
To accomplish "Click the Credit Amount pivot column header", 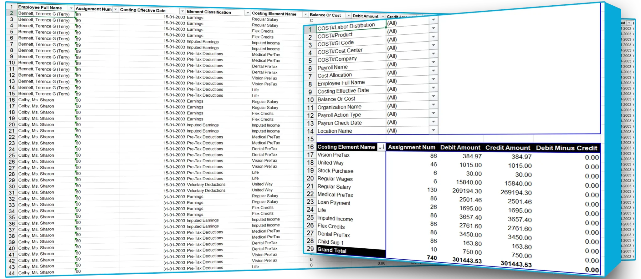I will point(508,148).
